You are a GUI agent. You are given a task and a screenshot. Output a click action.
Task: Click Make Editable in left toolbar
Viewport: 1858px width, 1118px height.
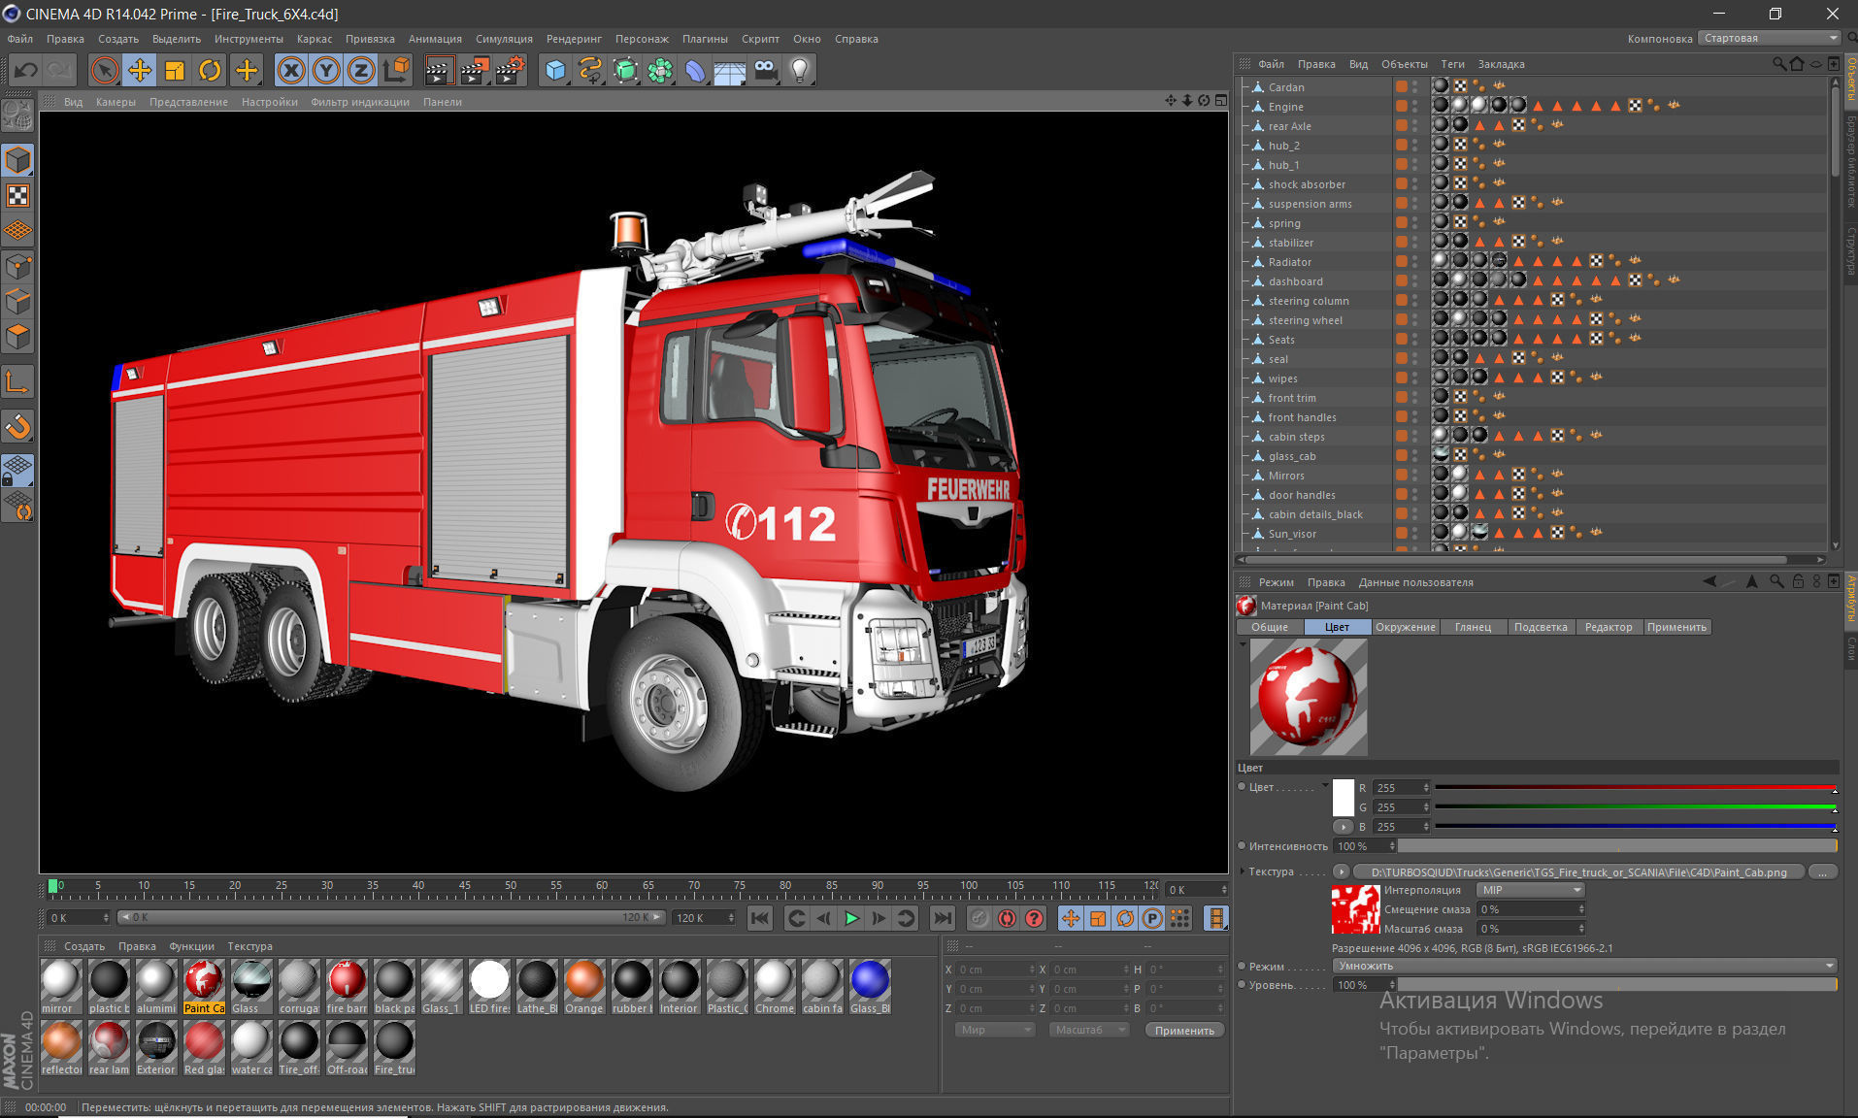pyautogui.click(x=17, y=116)
